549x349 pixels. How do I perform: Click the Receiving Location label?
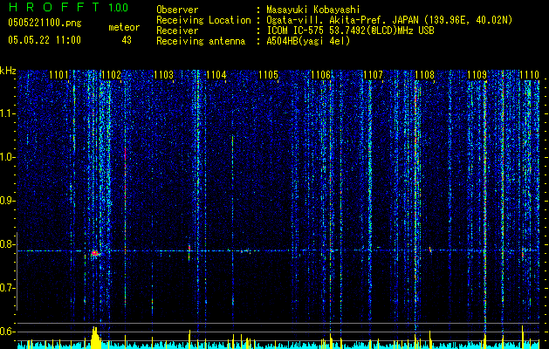coord(203,20)
